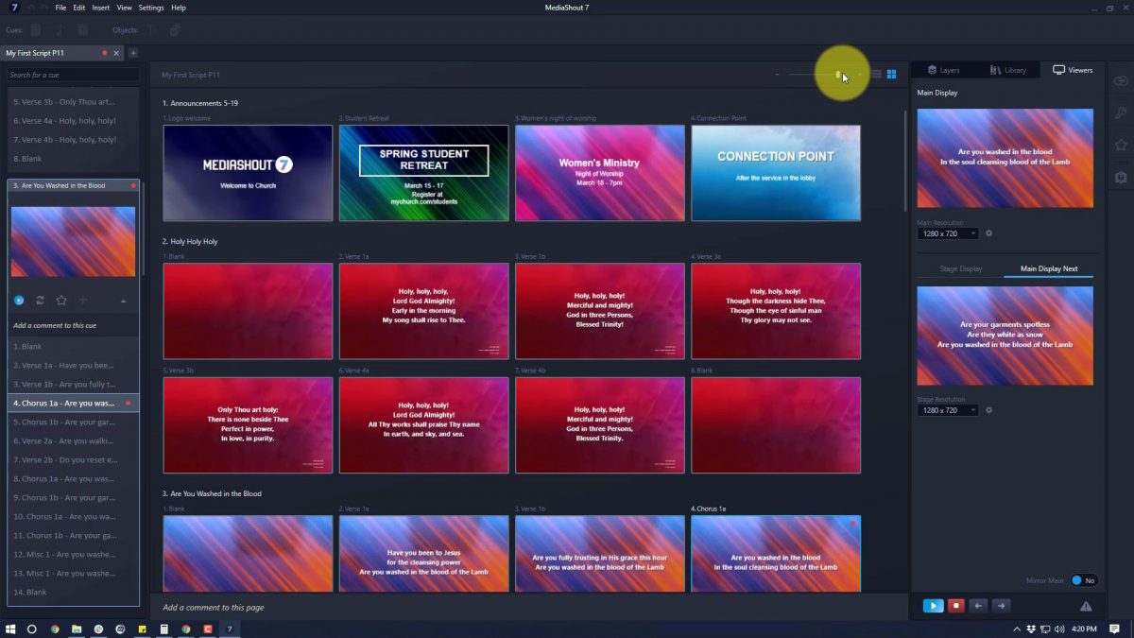1134x638 pixels.
Task: Click the warning triangle near playback controls
Action: click(x=1085, y=606)
